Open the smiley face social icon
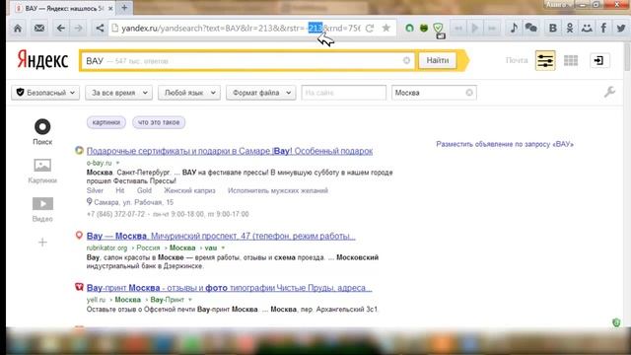This screenshot has height=355, width=631. coord(587,28)
